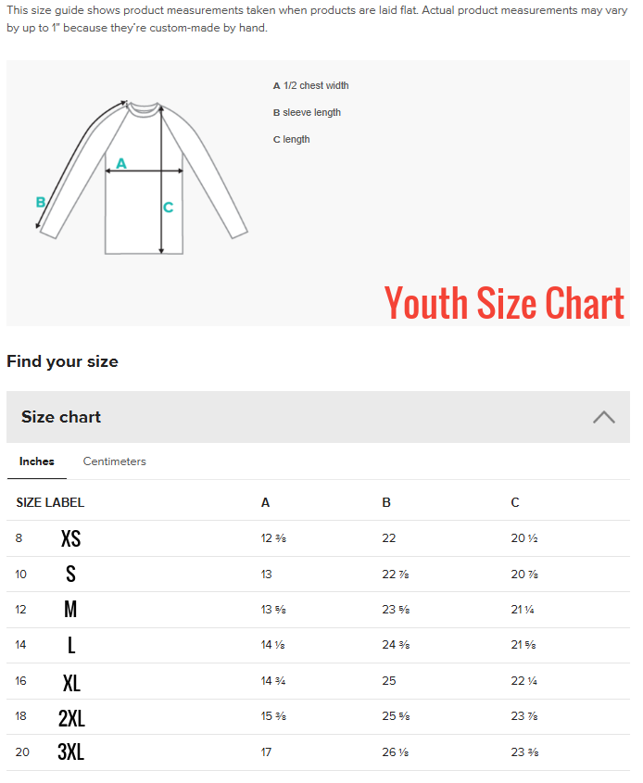Click the teal A chest label
The height and width of the screenshot is (783, 643).
click(121, 163)
